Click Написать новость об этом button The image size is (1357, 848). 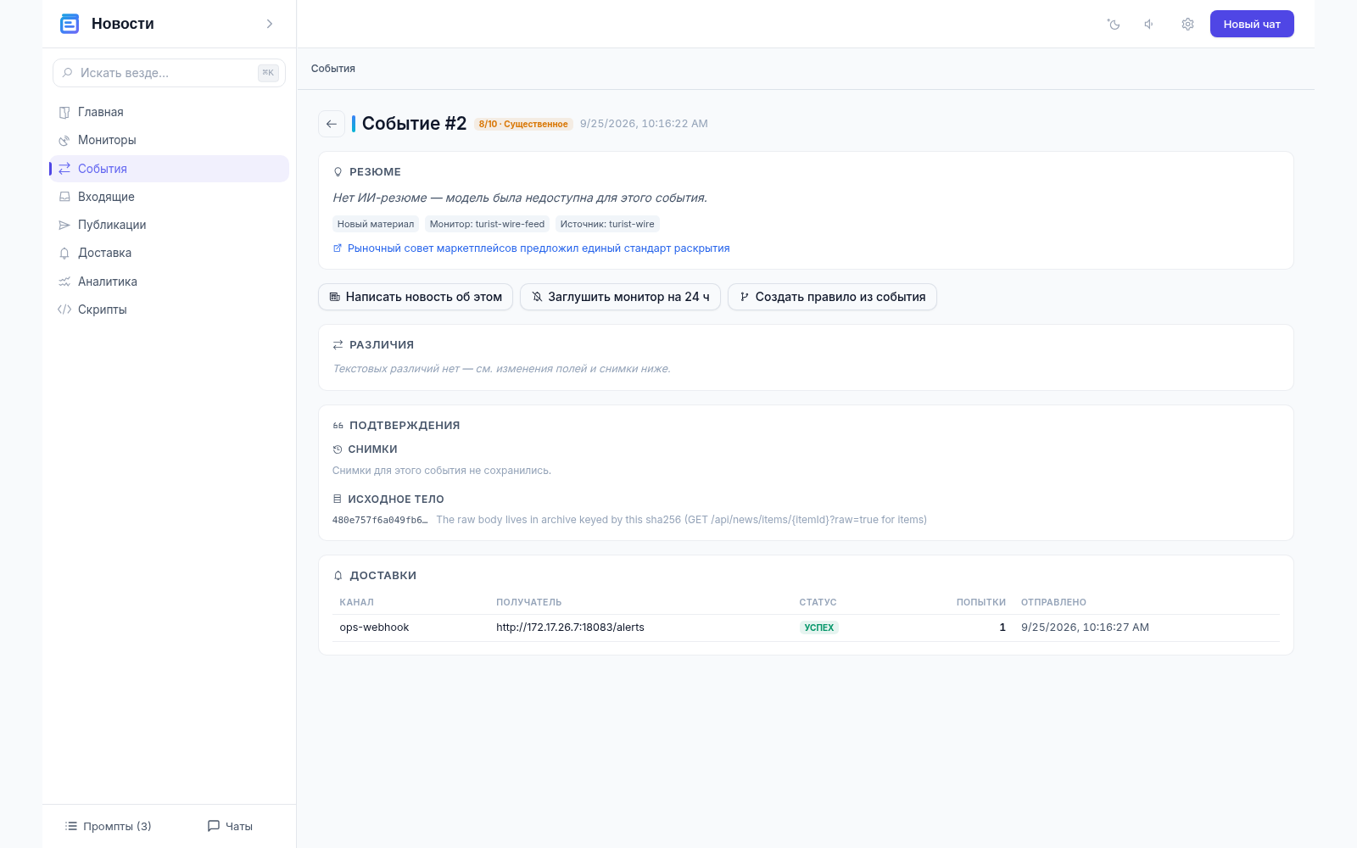[x=416, y=297]
